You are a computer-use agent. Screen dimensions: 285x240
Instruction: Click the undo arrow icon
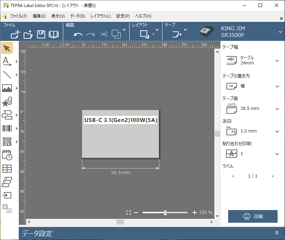click(78, 34)
